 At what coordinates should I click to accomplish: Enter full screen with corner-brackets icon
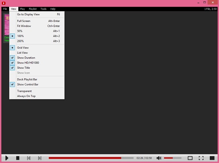(201, 158)
